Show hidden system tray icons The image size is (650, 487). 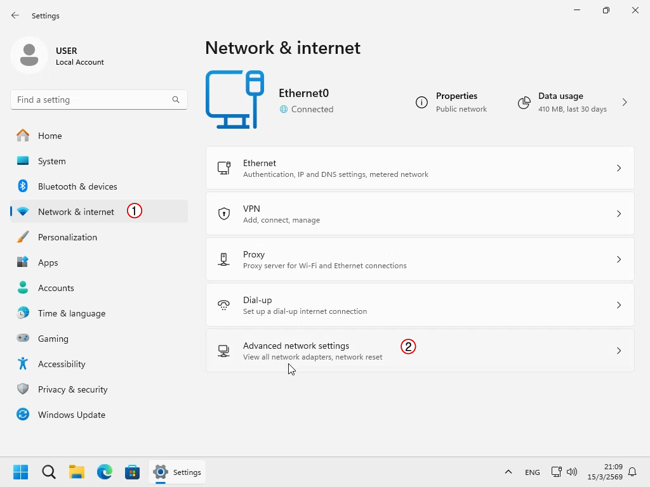click(x=508, y=472)
